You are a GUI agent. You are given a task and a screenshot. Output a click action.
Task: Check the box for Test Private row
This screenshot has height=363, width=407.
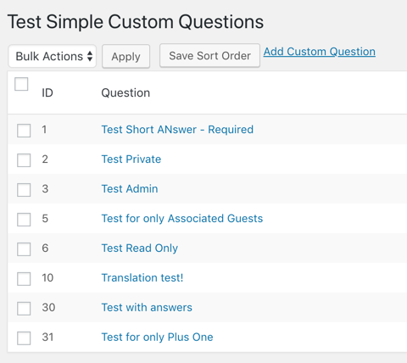(24, 160)
